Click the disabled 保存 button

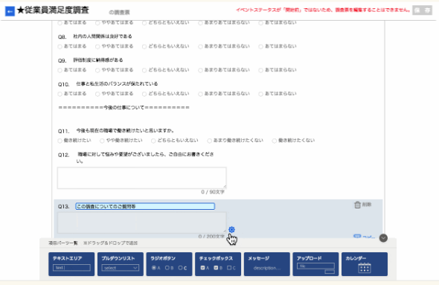pos(422,10)
